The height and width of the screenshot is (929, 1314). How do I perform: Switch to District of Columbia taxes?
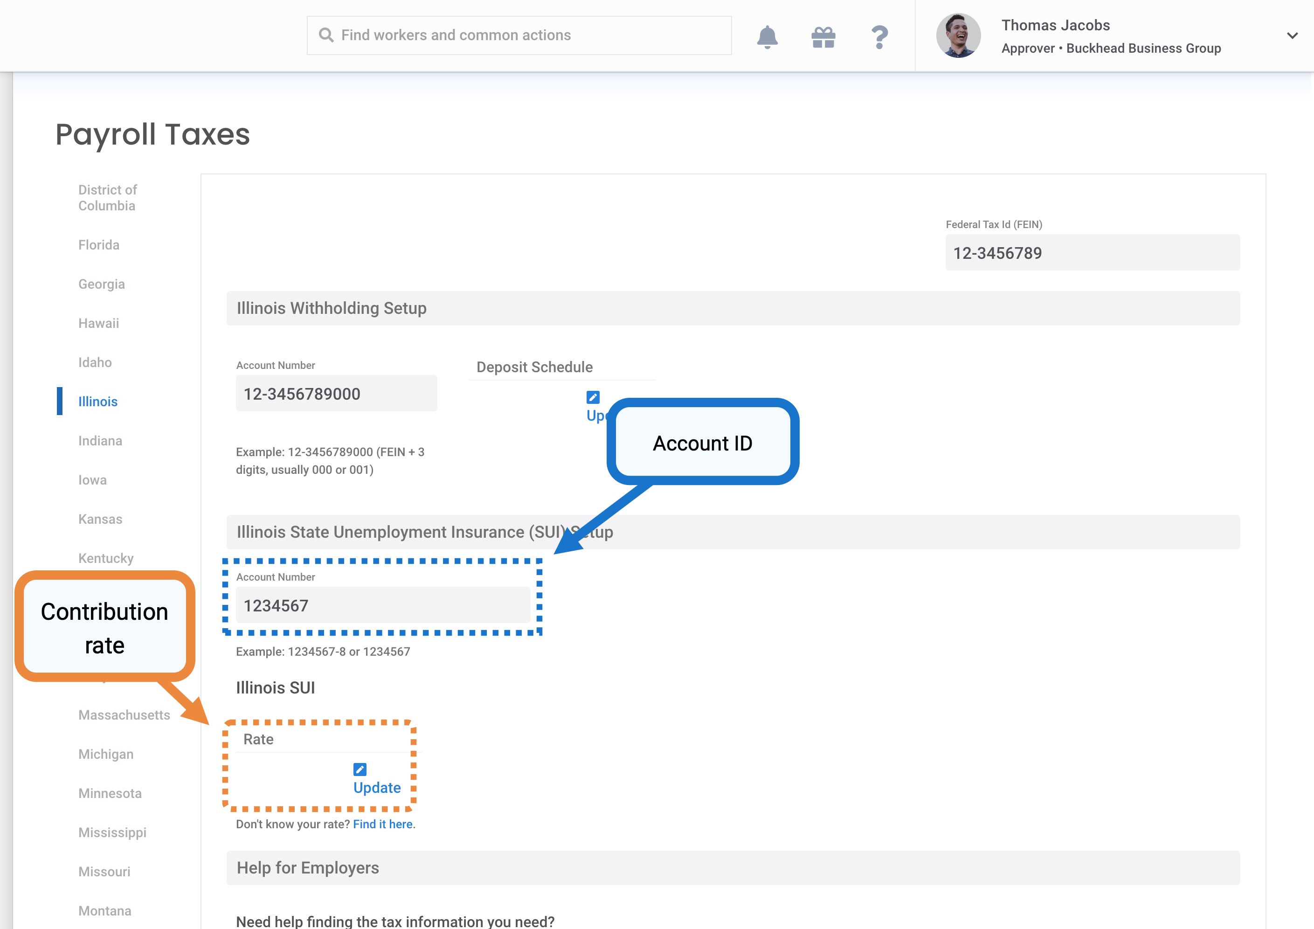tap(108, 198)
